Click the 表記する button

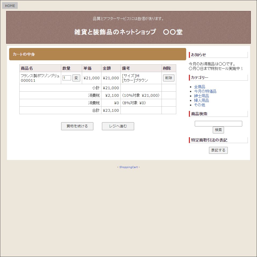coord(218,150)
